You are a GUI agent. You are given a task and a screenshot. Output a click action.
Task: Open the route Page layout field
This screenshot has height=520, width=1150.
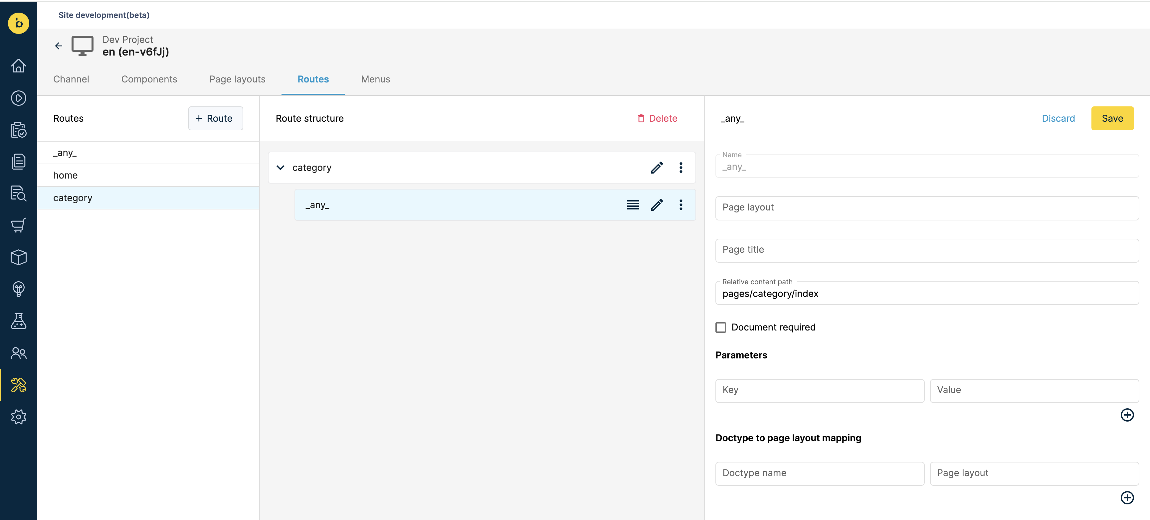tap(927, 208)
